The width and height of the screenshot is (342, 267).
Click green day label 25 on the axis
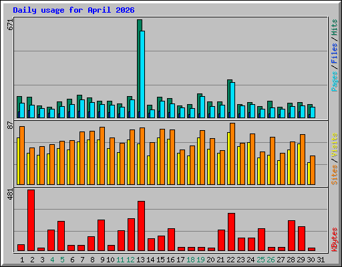[261, 260]
